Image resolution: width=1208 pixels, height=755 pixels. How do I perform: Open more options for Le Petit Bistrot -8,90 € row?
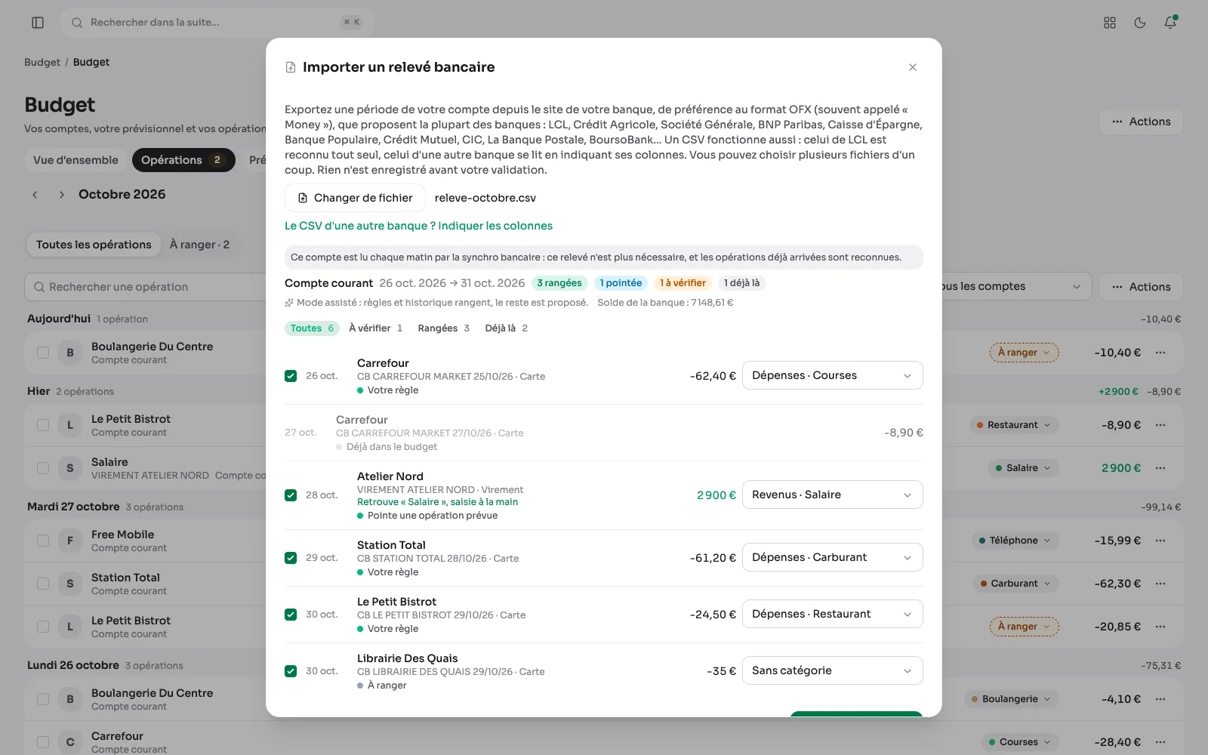click(1160, 425)
